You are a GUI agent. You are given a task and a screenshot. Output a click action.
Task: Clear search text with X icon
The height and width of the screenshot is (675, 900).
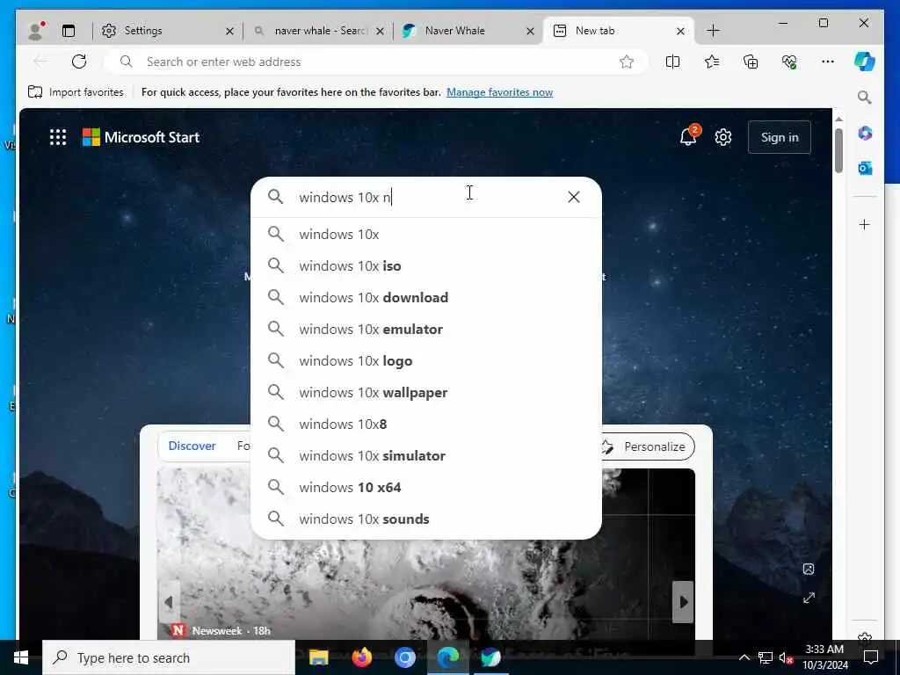[x=573, y=197]
